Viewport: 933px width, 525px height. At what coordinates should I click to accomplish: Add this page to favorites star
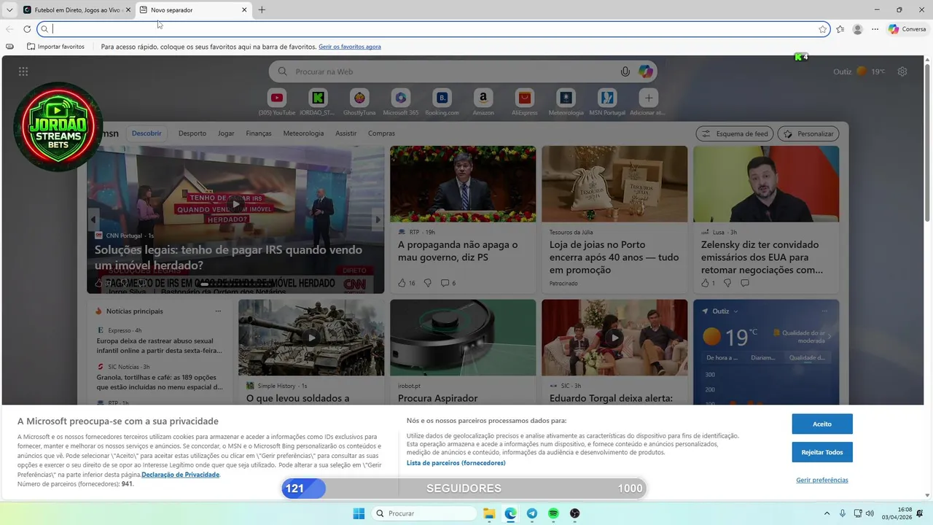click(x=823, y=29)
